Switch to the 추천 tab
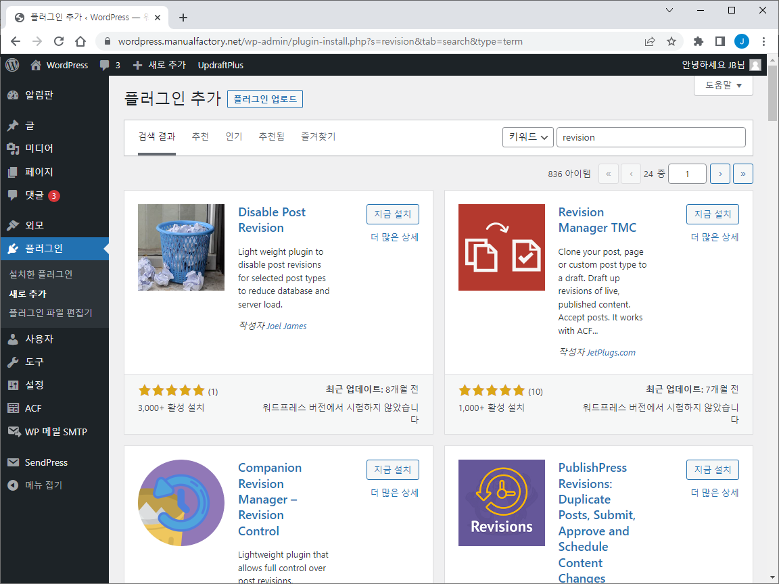Image resolution: width=779 pixels, height=584 pixels. (x=200, y=137)
